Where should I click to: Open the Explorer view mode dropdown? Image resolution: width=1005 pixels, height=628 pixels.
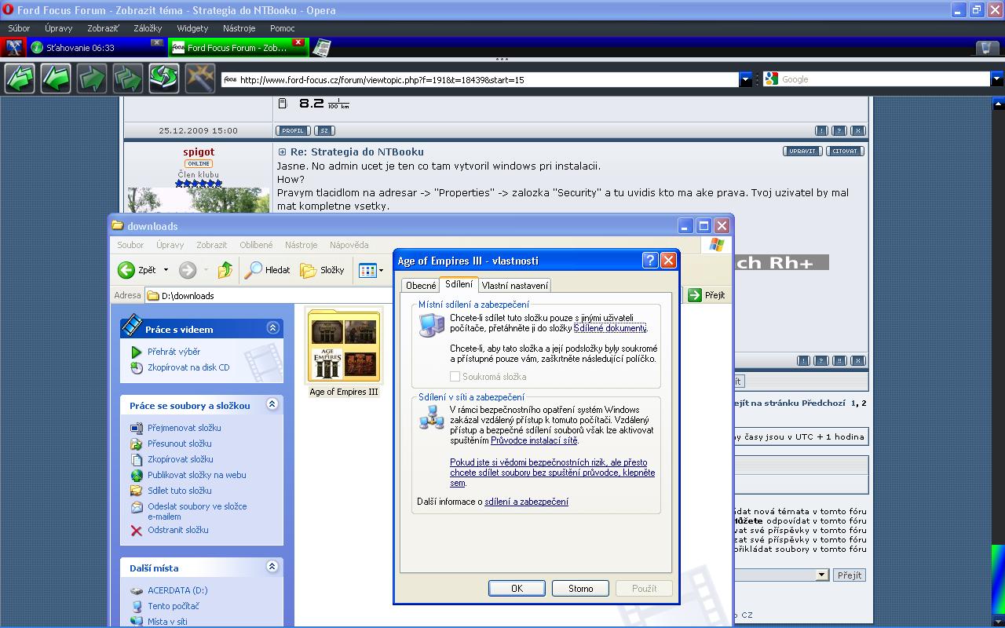point(371,270)
